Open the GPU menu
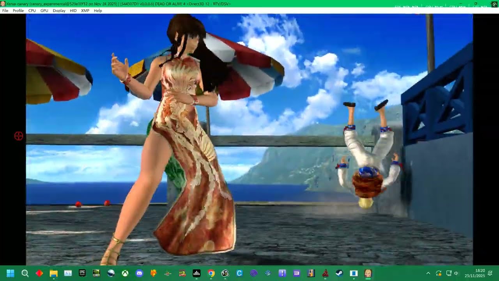This screenshot has height=281, width=499. point(44,11)
